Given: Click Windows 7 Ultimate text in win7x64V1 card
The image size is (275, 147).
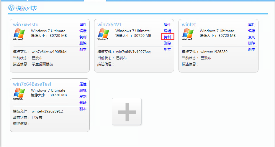Looking at the screenshot, I should point(132,31).
